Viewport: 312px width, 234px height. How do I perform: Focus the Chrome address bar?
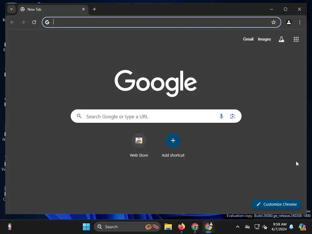161,22
